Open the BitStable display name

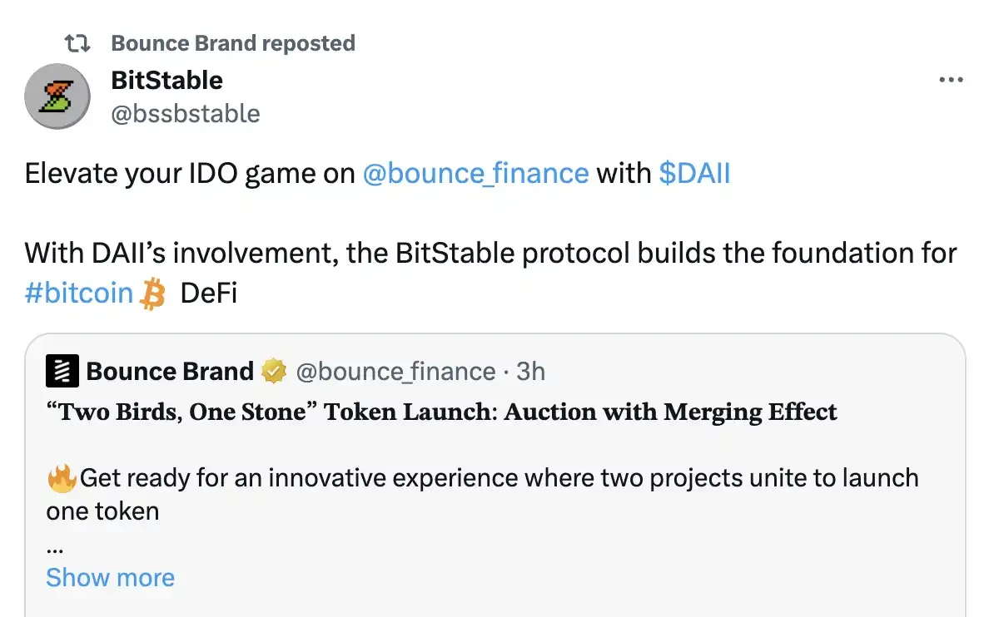166,81
